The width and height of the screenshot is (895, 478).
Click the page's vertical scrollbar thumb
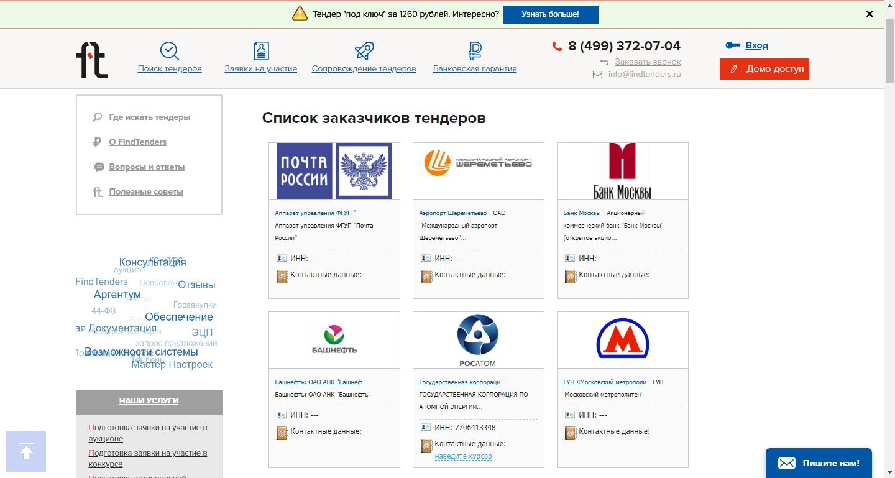coord(889,50)
